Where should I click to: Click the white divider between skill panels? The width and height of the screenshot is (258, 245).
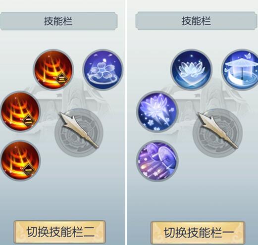[x=126, y=122]
